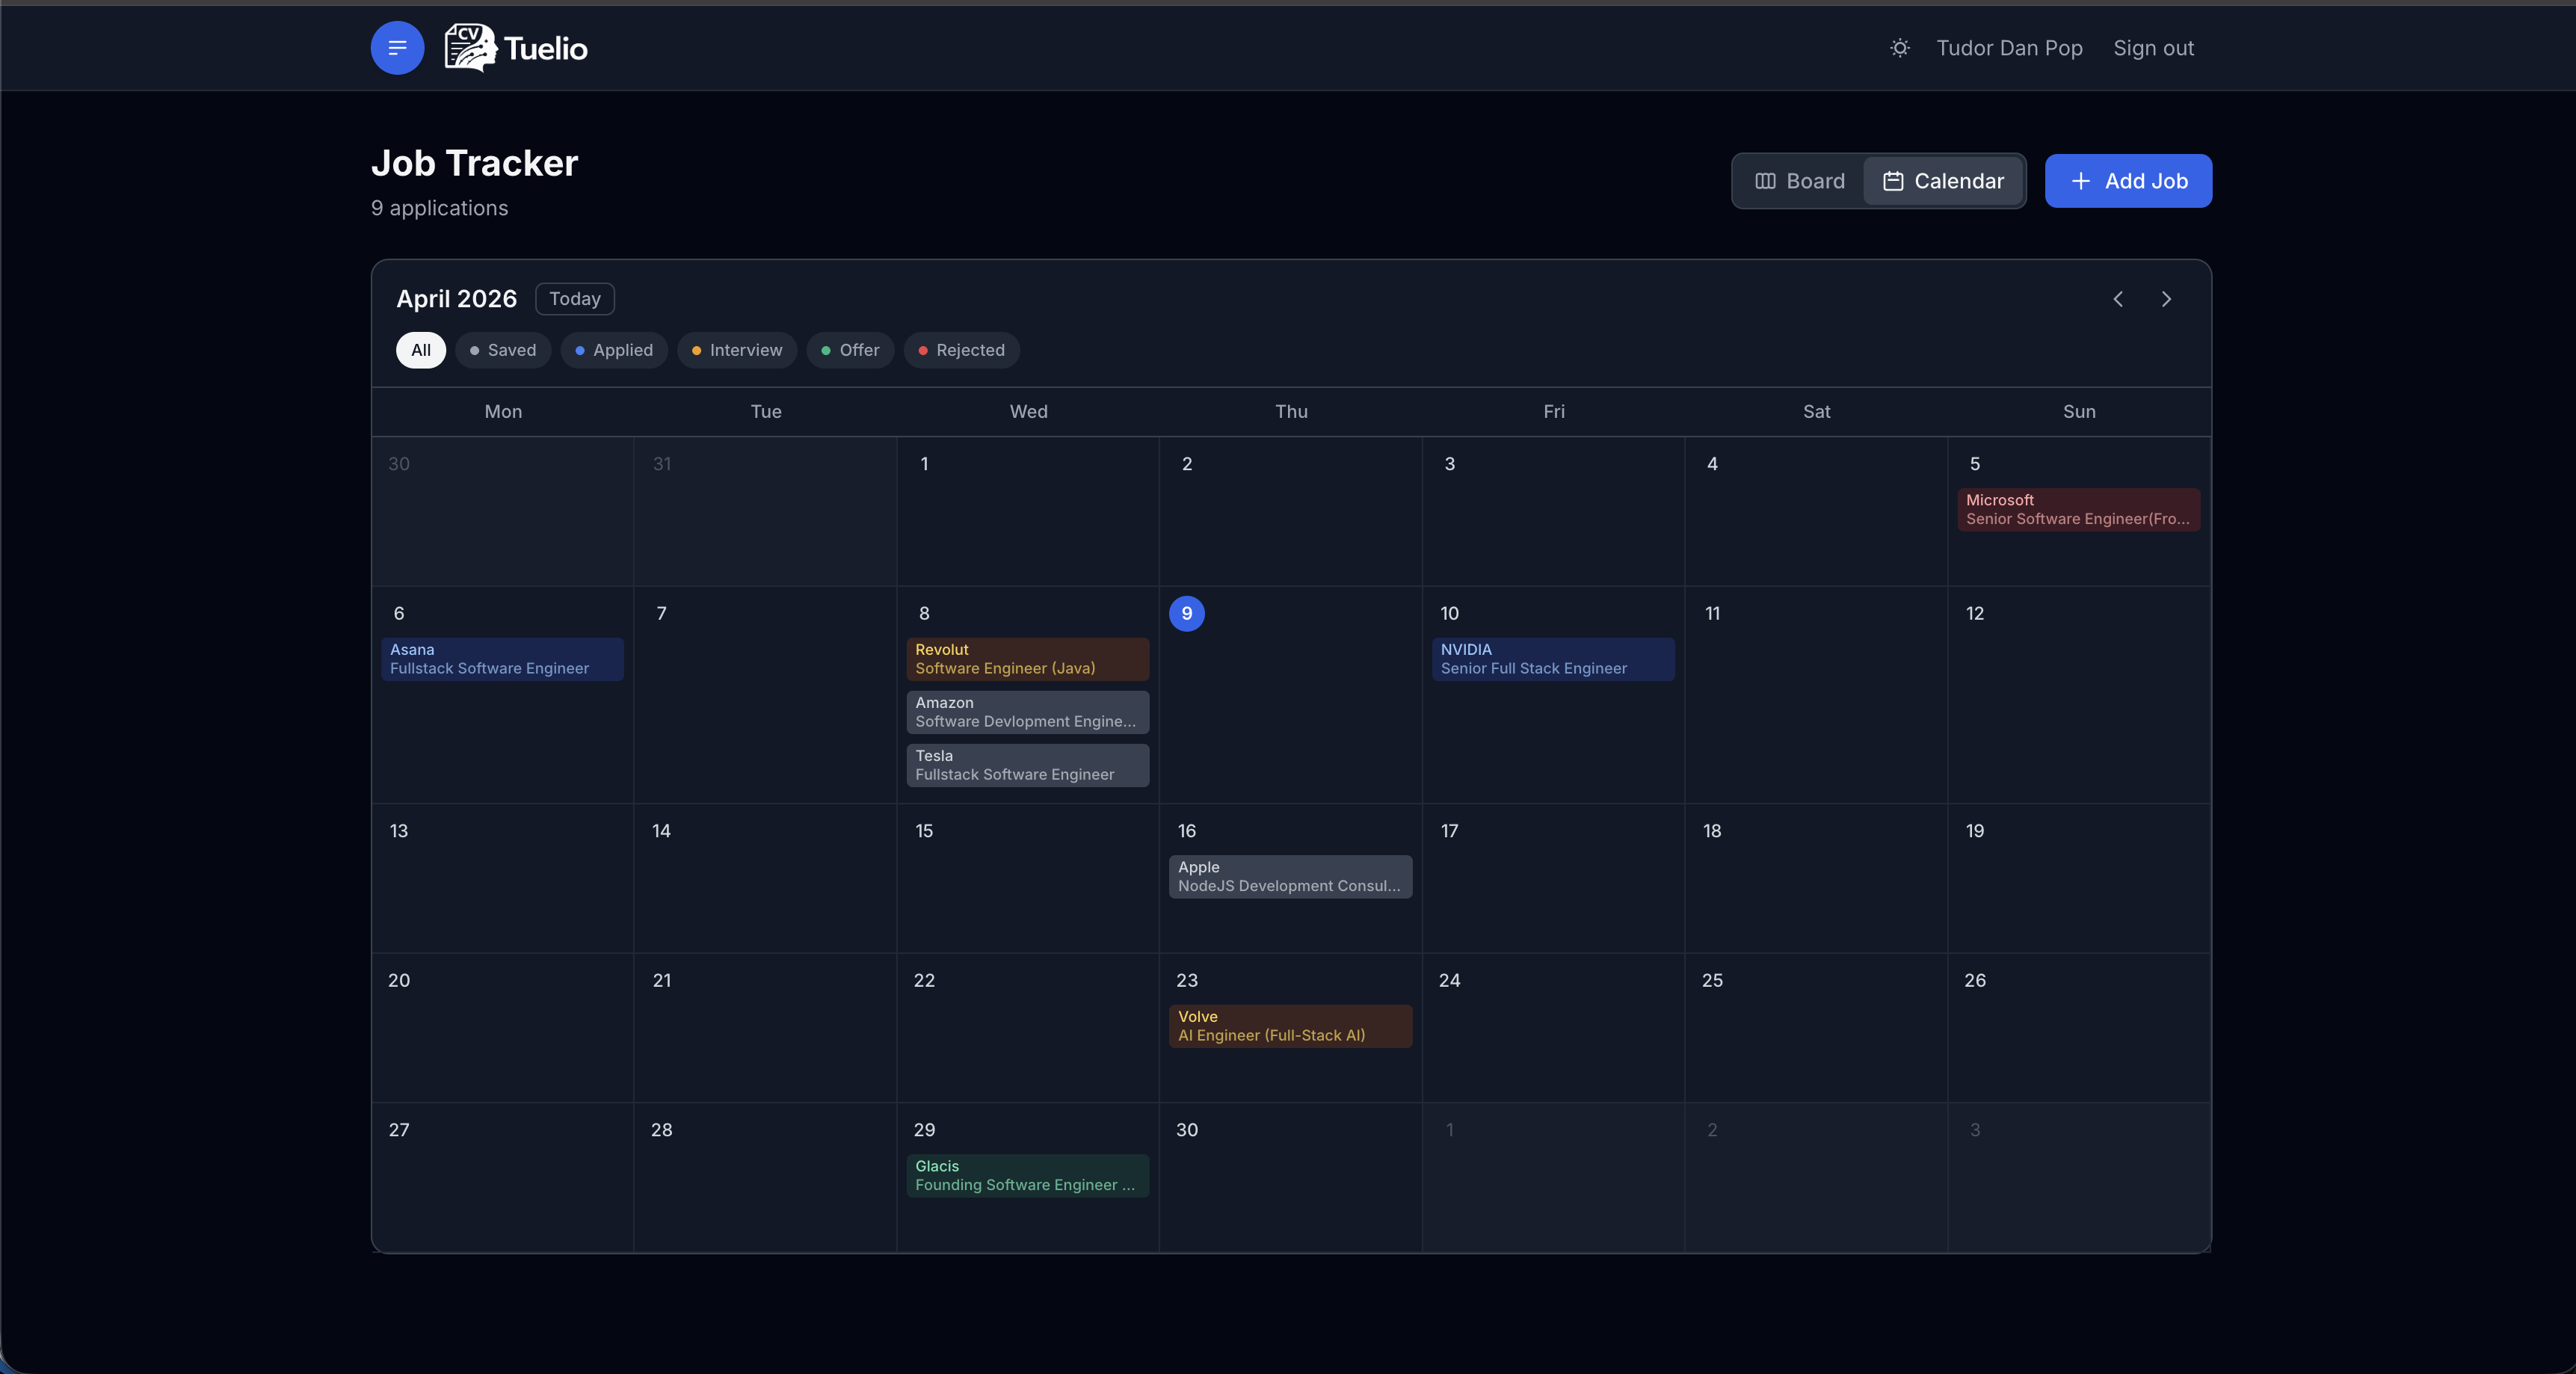Switch to the Board view tab
This screenshot has width=2576, height=1374.
tap(1800, 181)
